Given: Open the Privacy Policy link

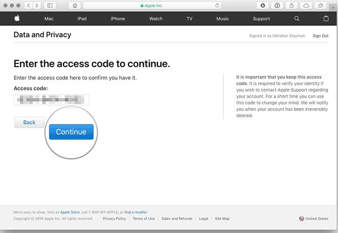Looking at the screenshot, I should pyautogui.click(x=114, y=218).
